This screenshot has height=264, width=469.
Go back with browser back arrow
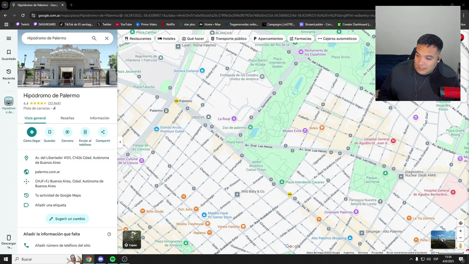point(5,15)
